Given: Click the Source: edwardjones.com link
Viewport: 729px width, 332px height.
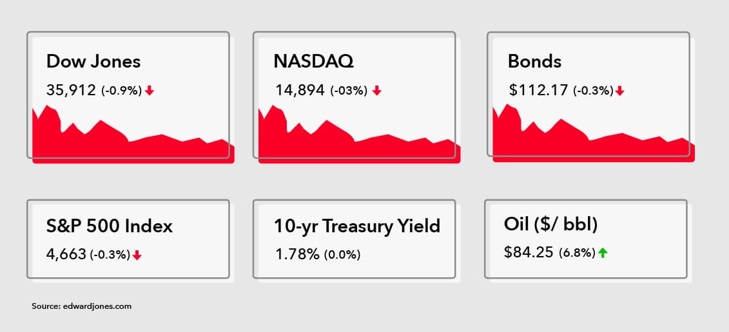Looking at the screenshot, I should [81, 306].
